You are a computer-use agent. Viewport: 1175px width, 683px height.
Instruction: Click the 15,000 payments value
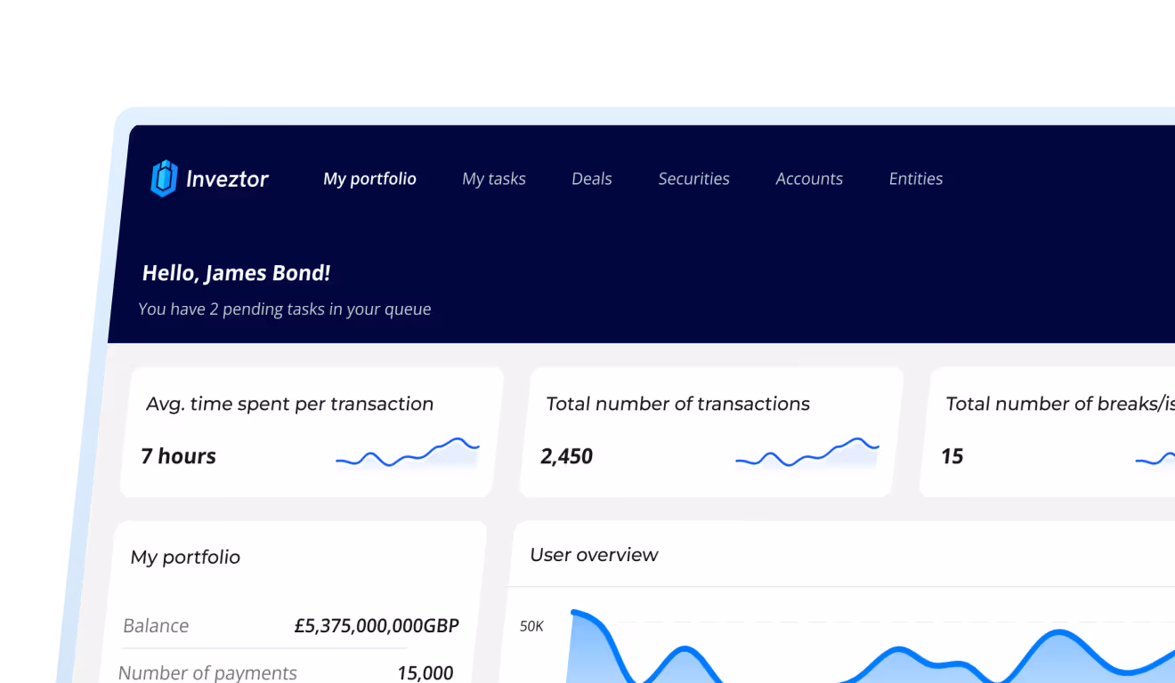tap(425, 673)
